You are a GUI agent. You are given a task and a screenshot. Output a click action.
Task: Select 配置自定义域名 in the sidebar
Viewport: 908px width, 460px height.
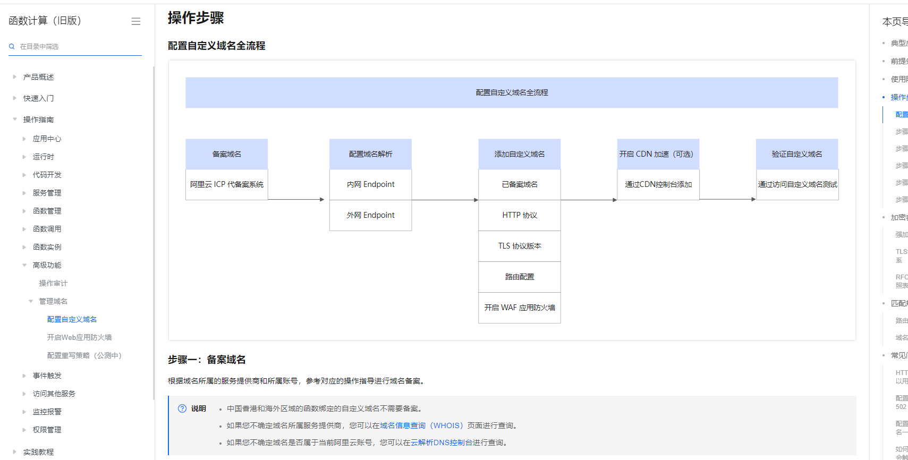click(72, 319)
